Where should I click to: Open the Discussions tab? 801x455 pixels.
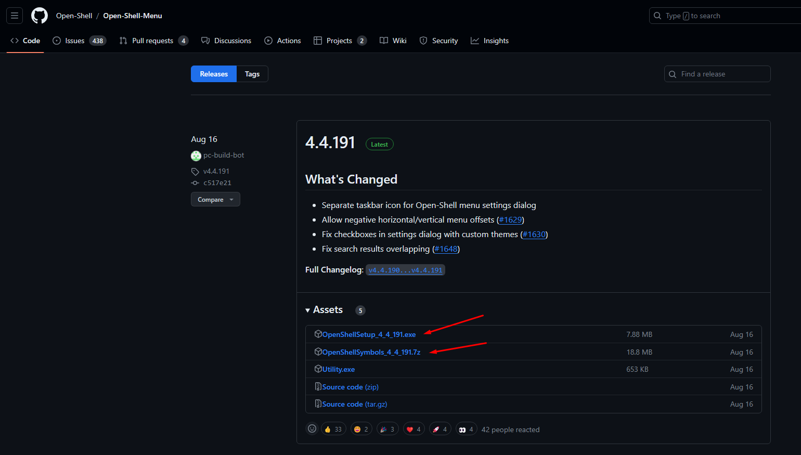(x=226, y=41)
